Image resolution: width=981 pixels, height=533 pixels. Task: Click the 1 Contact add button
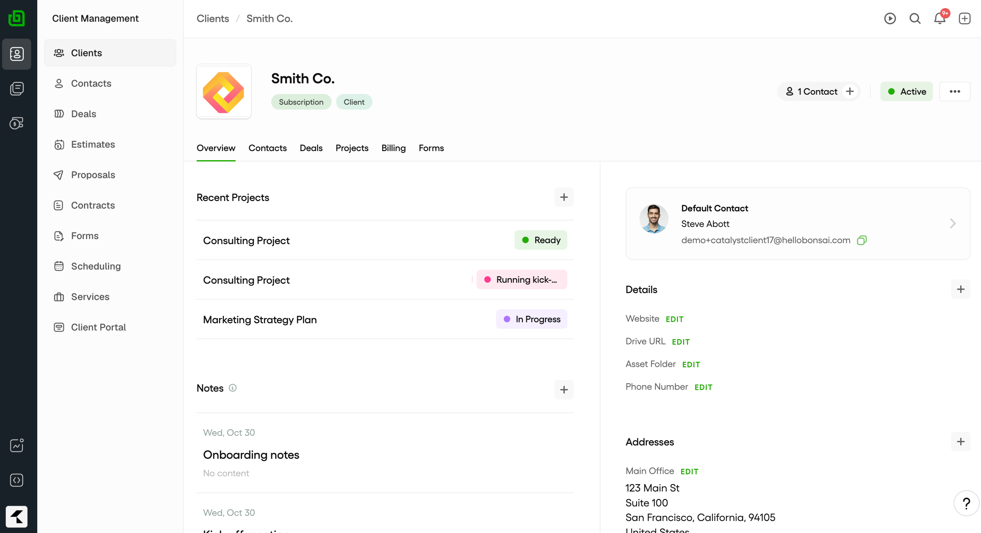coord(850,91)
